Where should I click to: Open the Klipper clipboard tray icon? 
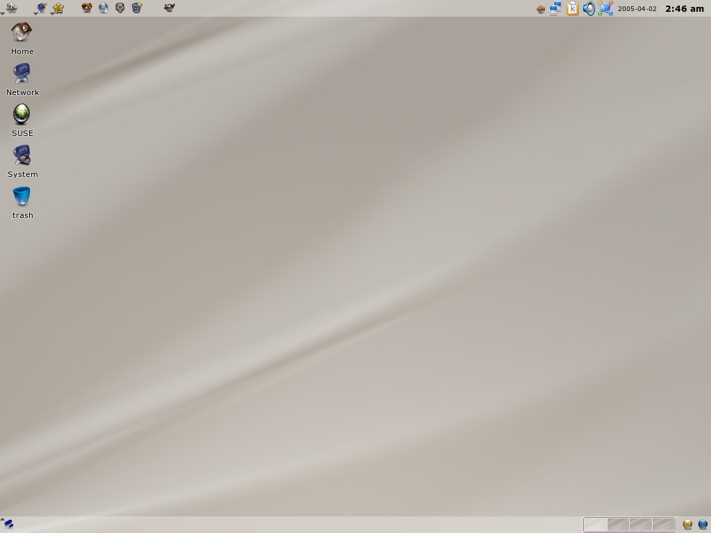572,8
